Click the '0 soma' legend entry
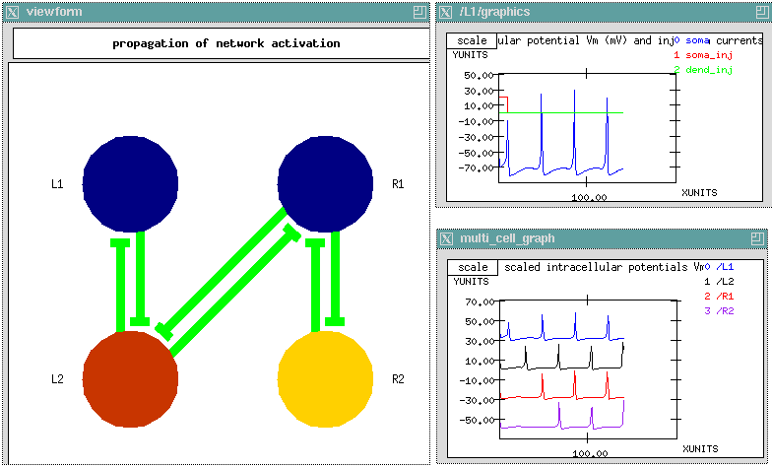The width and height of the screenshot is (772, 468). pyautogui.click(x=691, y=40)
